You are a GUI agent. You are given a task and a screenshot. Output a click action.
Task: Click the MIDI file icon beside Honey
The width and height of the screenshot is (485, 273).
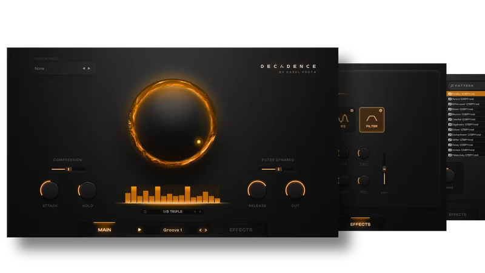click(450, 145)
